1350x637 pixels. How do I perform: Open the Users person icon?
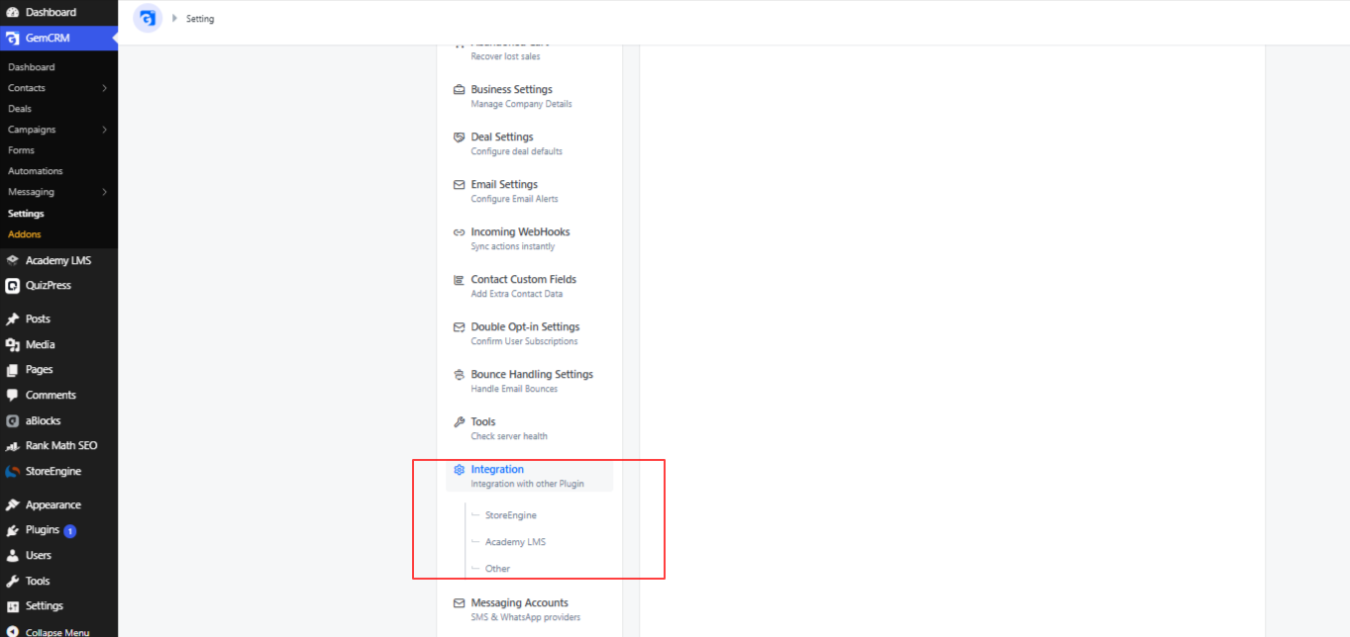[13, 556]
